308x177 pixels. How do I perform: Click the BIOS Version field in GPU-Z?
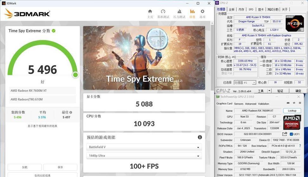point(258,134)
